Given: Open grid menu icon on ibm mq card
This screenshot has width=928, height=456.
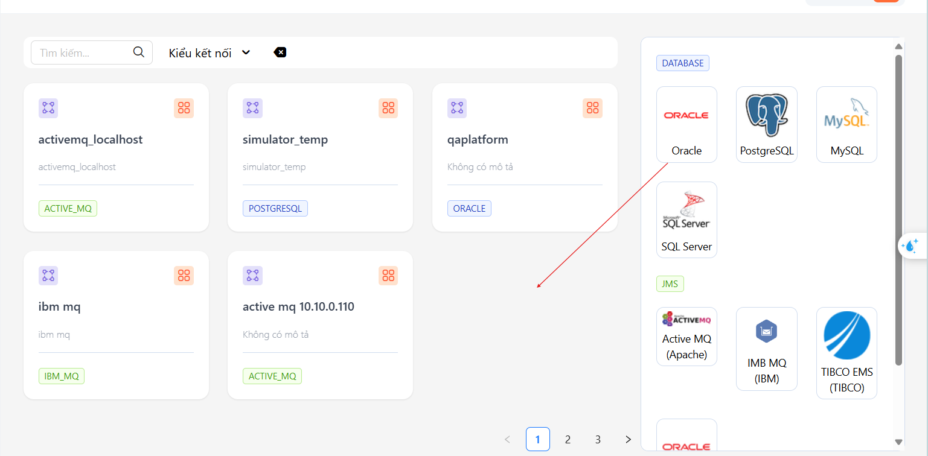Looking at the screenshot, I should (x=184, y=276).
